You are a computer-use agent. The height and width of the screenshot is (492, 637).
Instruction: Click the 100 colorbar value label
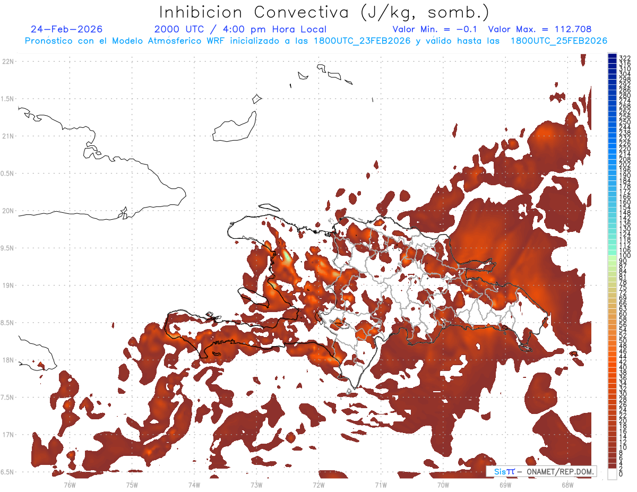pos(624,256)
